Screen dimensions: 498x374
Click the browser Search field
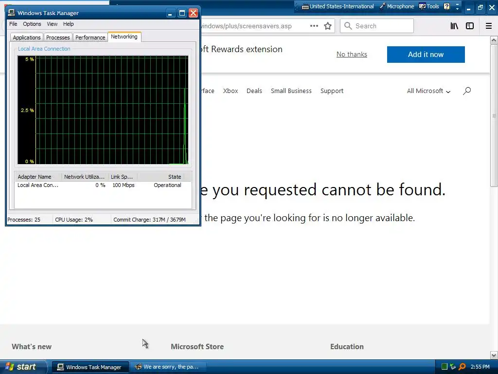pos(377,26)
